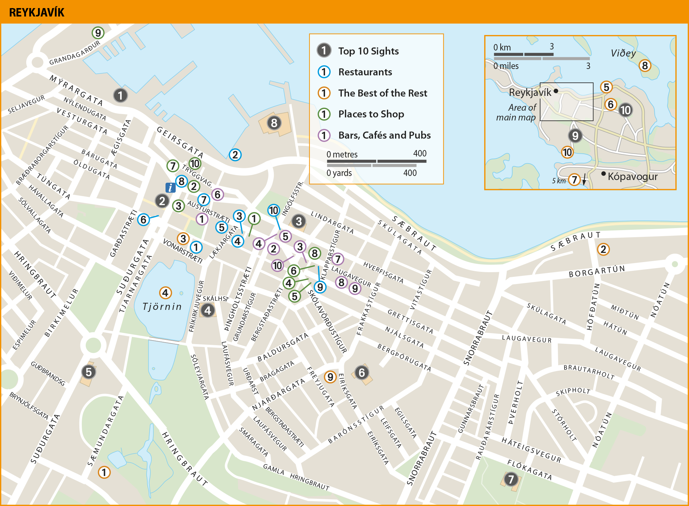
Task: Select orange marker 3 above Vonarstræti
Action: [183, 239]
